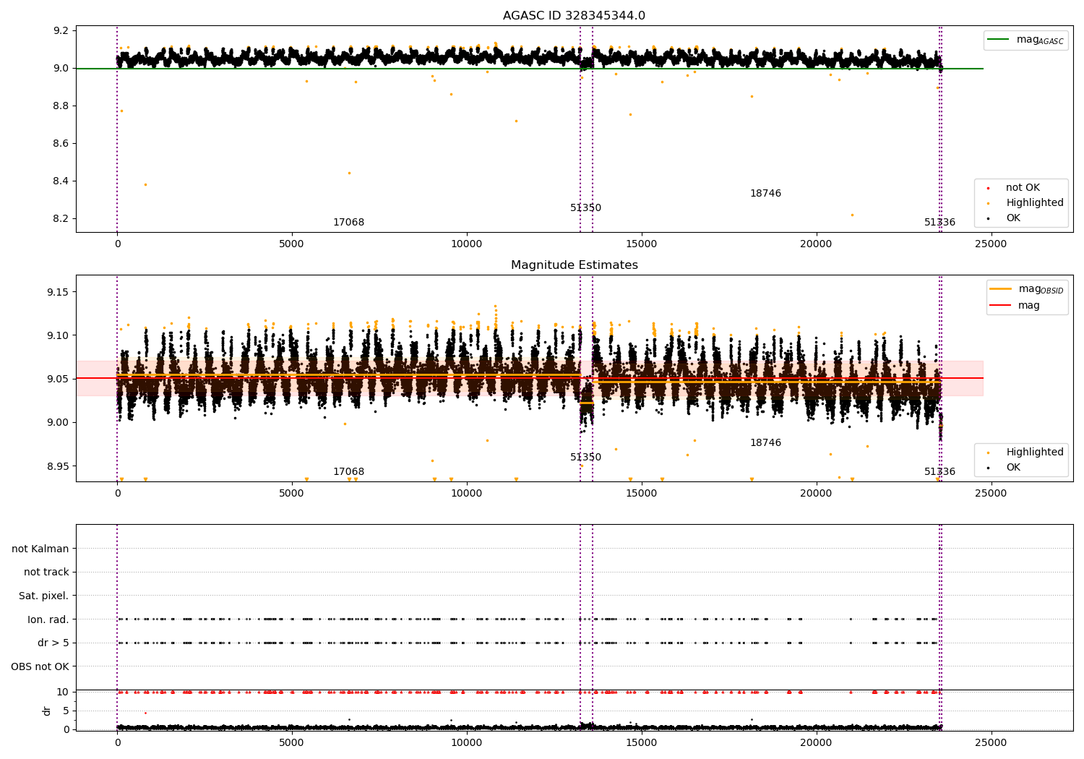The height and width of the screenshot is (759, 1084).
Task: Select 'Highlighted' legend entry in Magnitude Estimates plot
Action: click(1034, 453)
